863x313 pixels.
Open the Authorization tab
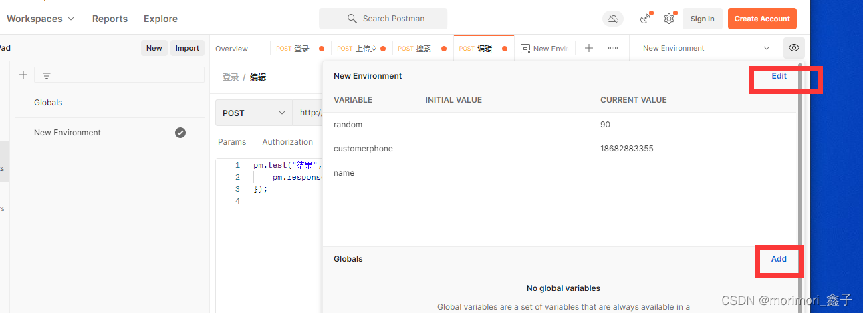pos(287,142)
